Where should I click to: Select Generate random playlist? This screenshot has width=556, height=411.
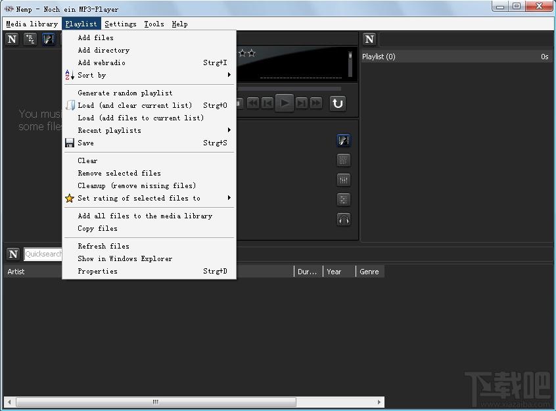tap(149, 93)
